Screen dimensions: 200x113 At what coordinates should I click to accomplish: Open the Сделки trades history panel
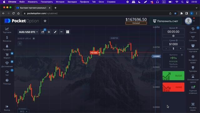pyautogui.click(x=193, y=30)
